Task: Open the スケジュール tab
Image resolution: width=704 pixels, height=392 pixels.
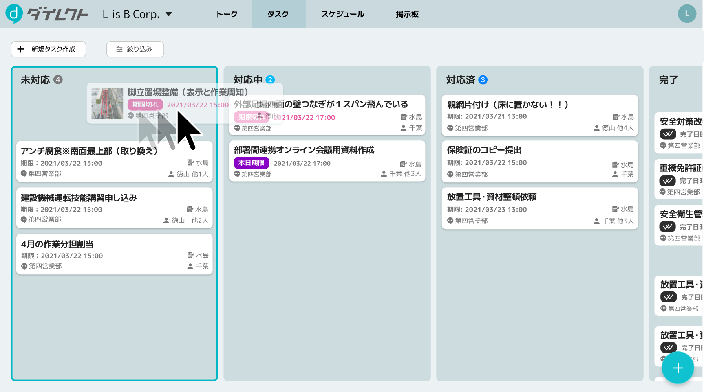Action: pos(342,14)
